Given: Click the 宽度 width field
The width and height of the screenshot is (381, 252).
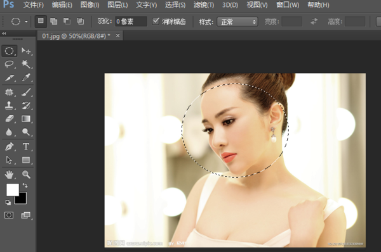Looking at the screenshot, I should 291,22.
